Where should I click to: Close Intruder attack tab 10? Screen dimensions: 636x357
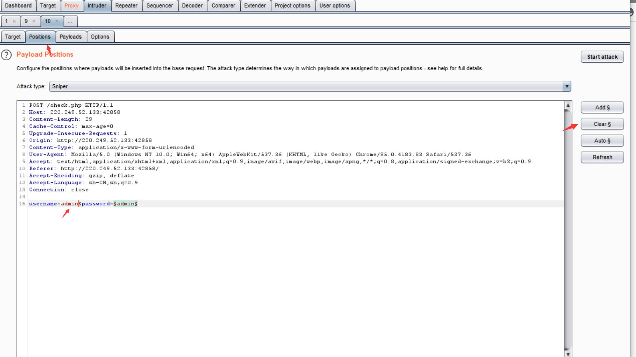coord(57,21)
